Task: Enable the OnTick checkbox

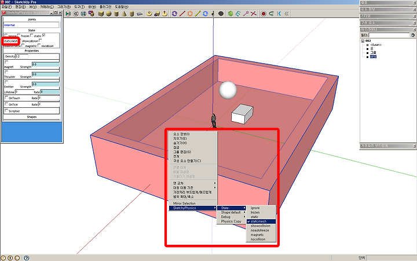Action: pyautogui.click(x=6, y=104)
